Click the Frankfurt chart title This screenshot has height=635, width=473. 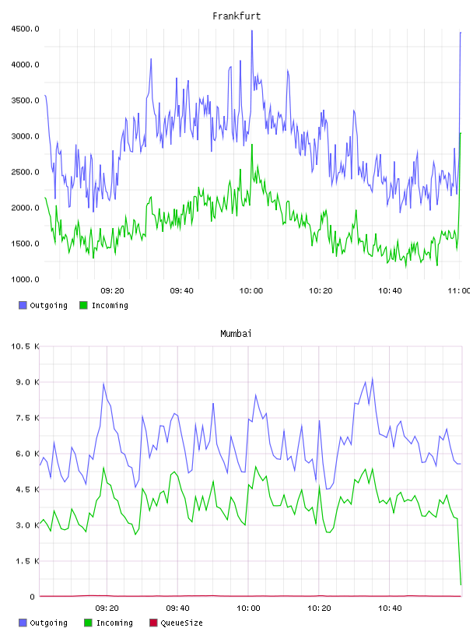tap(236, 16)
